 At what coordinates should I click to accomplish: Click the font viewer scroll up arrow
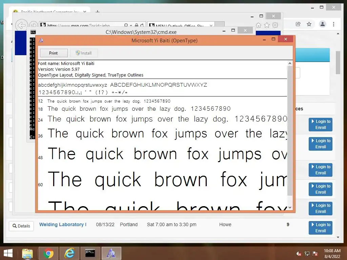coord(290,63)
